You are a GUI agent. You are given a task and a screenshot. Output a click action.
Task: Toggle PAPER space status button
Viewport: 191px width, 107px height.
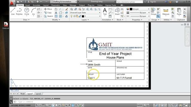(140, 105)
